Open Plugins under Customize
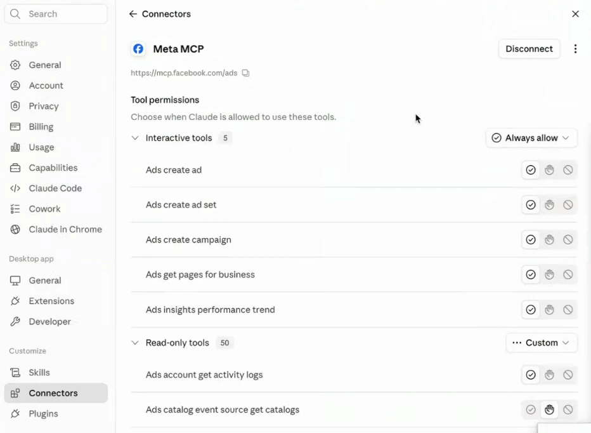Screen dimensions: 591x433 tap(56, 414)
